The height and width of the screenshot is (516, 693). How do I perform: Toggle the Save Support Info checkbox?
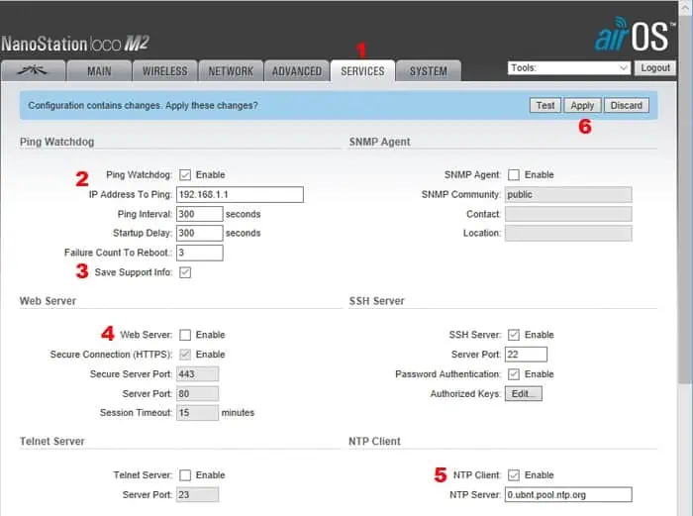[x=185, y=272]
